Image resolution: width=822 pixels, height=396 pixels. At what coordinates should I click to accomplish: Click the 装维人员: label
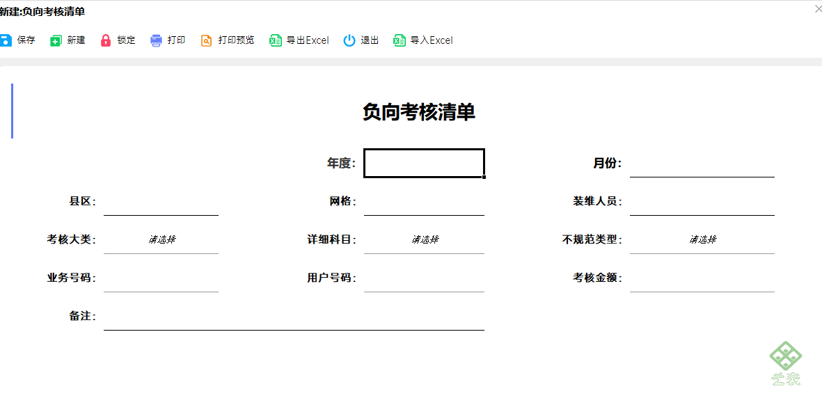598,201
